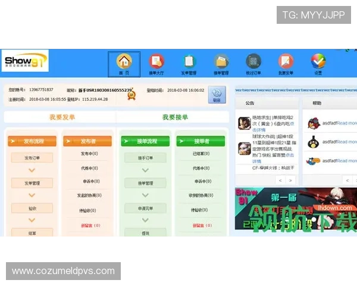The width and height of the screenshot is (357, 286).
Task: Click the 刷新 refresh button
Action: tap(217, 95)
